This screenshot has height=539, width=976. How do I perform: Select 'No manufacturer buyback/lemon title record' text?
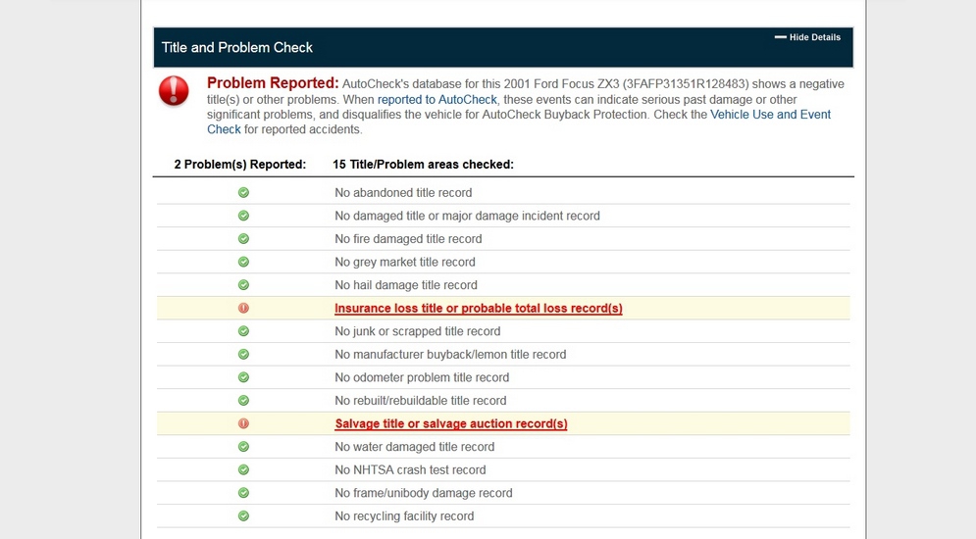tap(450, 355)
